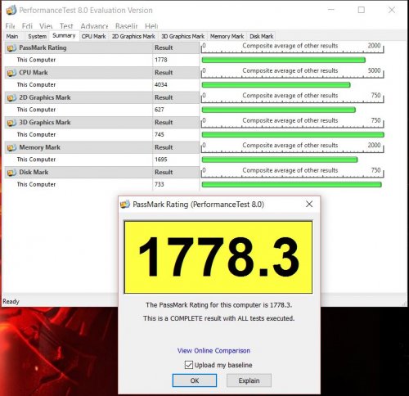409x396 pixels.
Task: Click the 3D Graphics Mark row icon
Action: (x=11, y=123)
